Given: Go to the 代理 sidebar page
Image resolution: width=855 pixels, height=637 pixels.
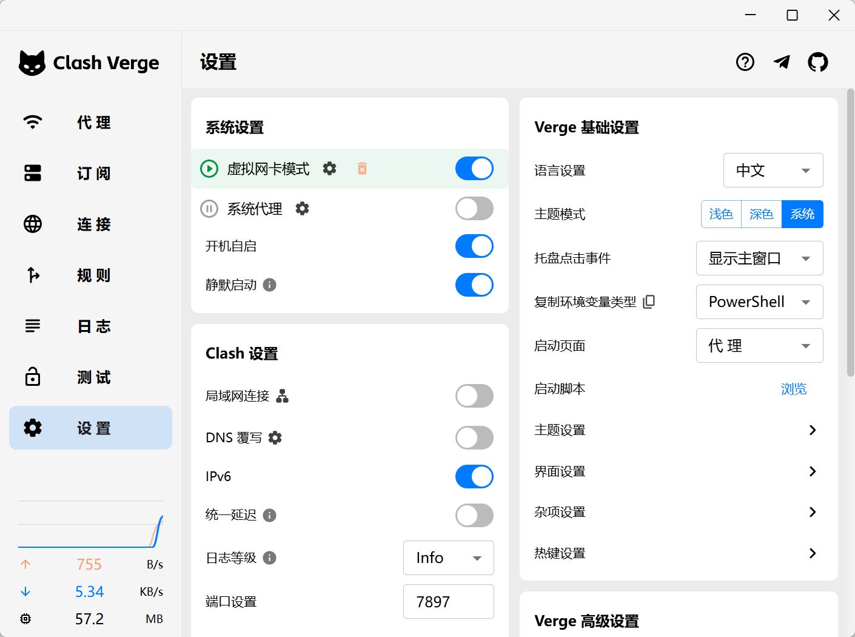Looking at the screenshot, I should pyautogui.click(x=91, y=123).
